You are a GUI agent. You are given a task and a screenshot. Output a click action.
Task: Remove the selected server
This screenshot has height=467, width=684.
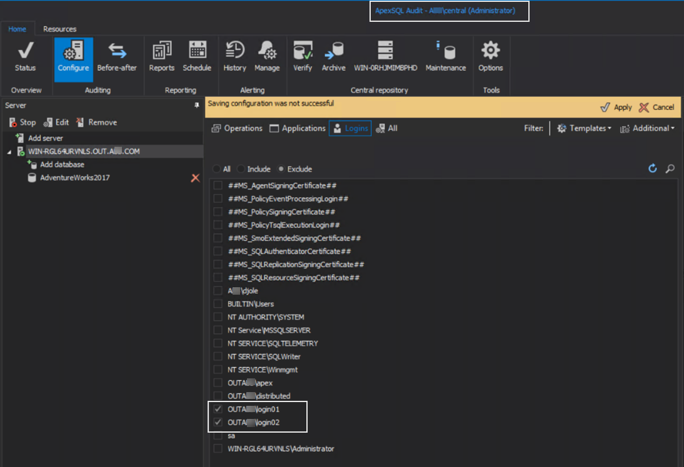[96, 122]
